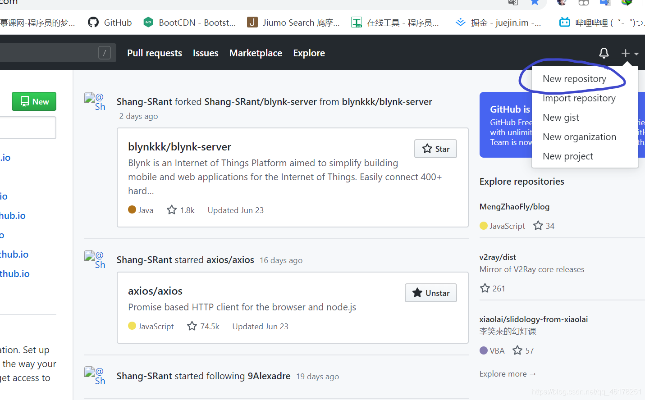Click Explore more link
Viewport: 645px width, 400px height.
(508, 374)
